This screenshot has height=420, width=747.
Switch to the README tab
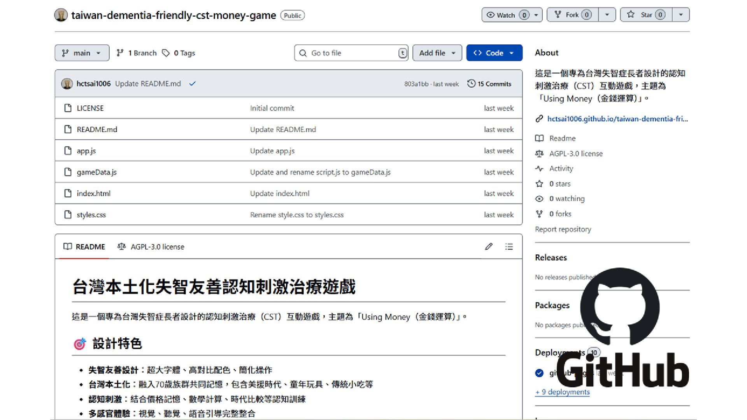point(84,247)
